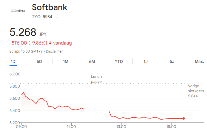Select the 1D time range tab
This screenshot has width=207, height=133.
coord(13,61)
